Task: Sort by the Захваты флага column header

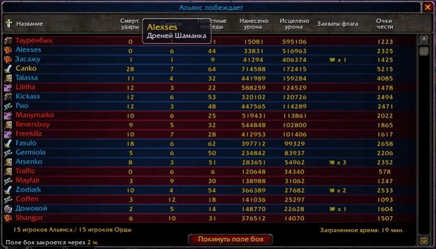Action: (337, 24)
